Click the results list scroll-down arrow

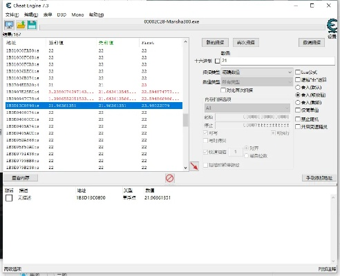[x=185, y=168]
